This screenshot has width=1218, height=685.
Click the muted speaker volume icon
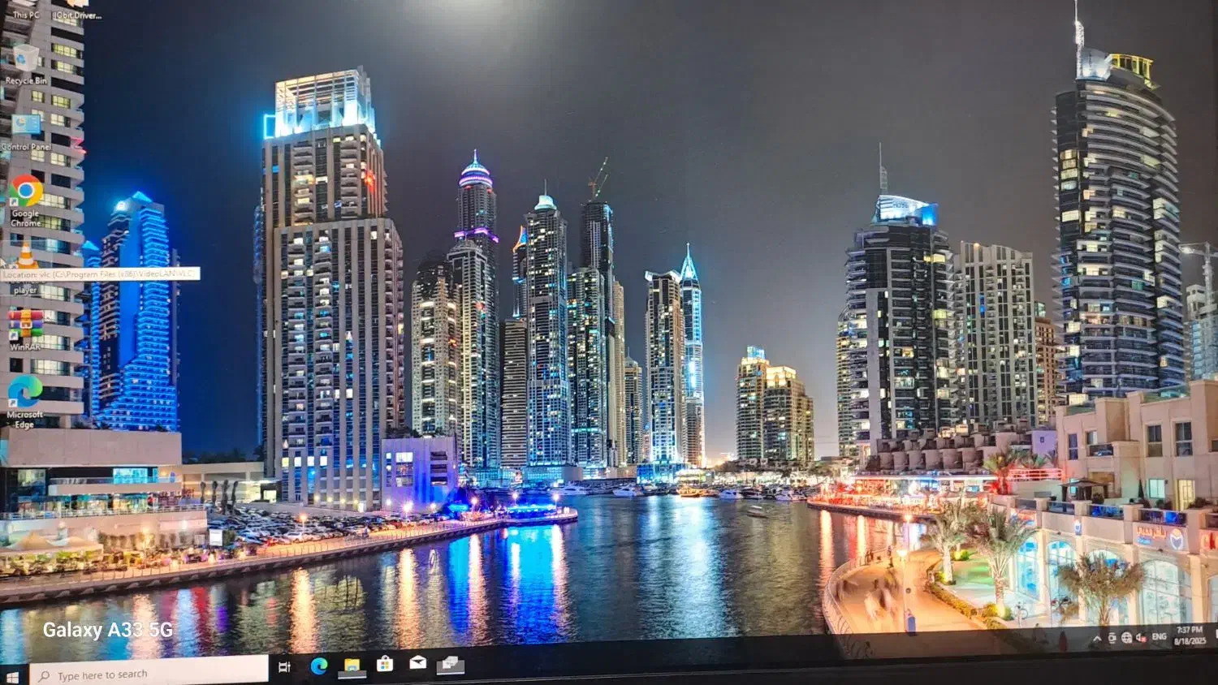1141,637
